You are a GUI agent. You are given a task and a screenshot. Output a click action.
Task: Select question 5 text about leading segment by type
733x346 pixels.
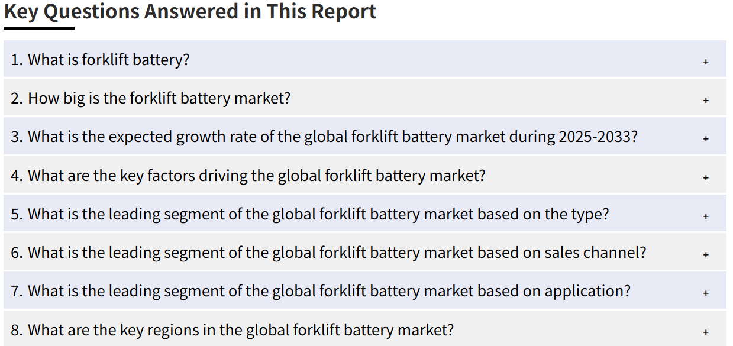pos(310,214)
